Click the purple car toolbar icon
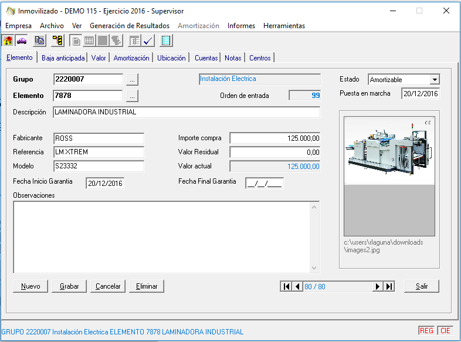This screenshot has height=342, width=461. [22, 40]
